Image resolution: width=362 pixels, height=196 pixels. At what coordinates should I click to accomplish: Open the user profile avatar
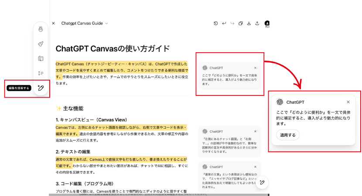267,23
